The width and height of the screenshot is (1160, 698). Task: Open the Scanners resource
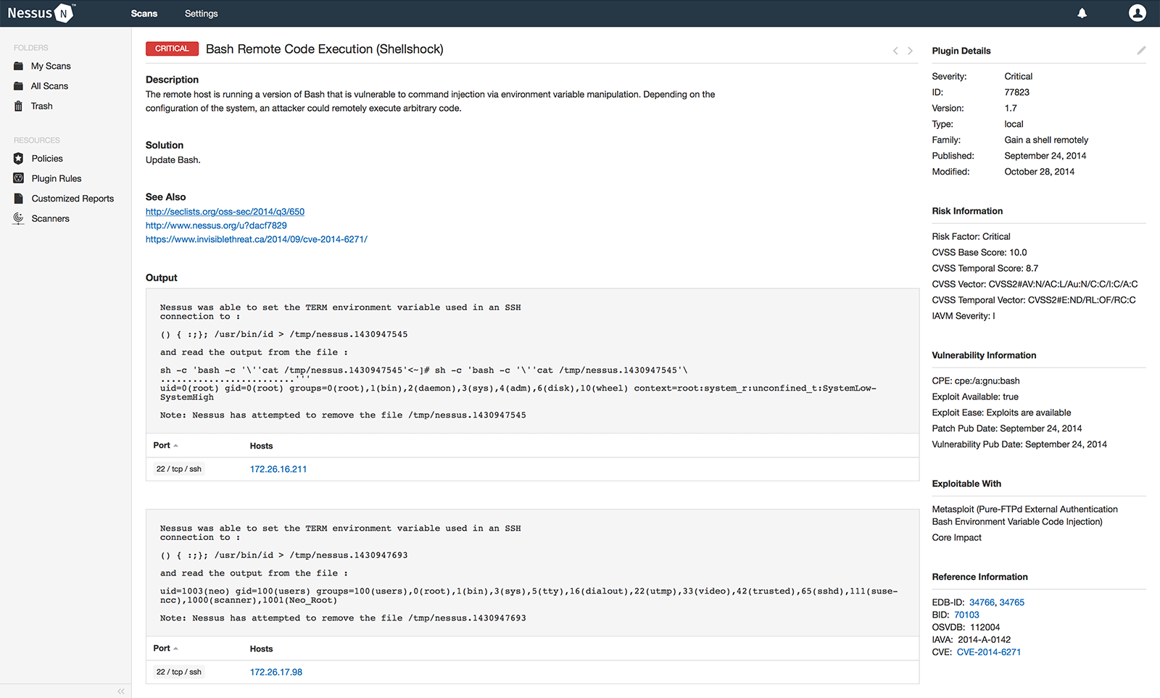[x=50, y=218]
